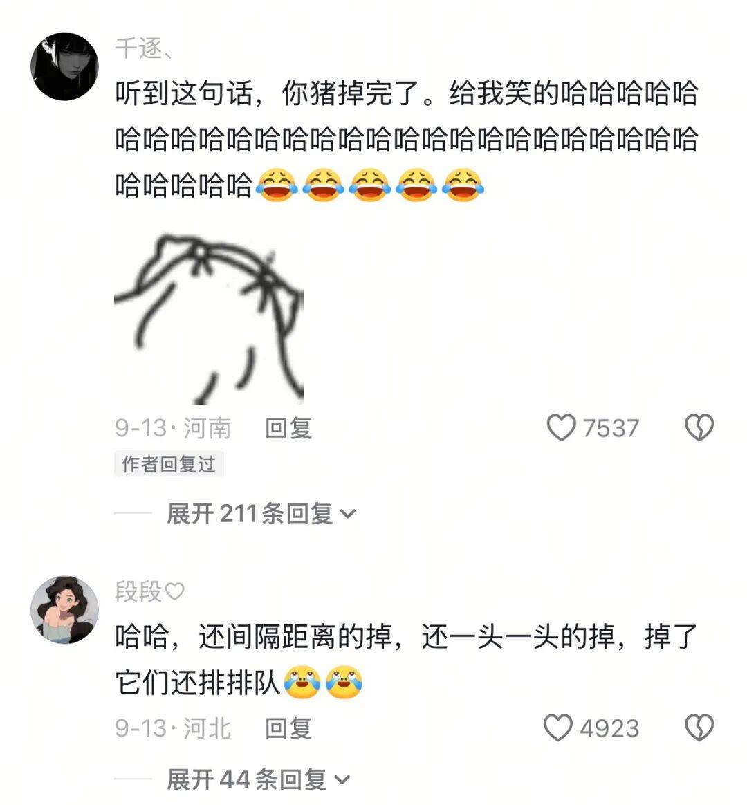Open username 千逐、 profile link
This screenshot has height=805, width=747.
[x=145, y=49]
